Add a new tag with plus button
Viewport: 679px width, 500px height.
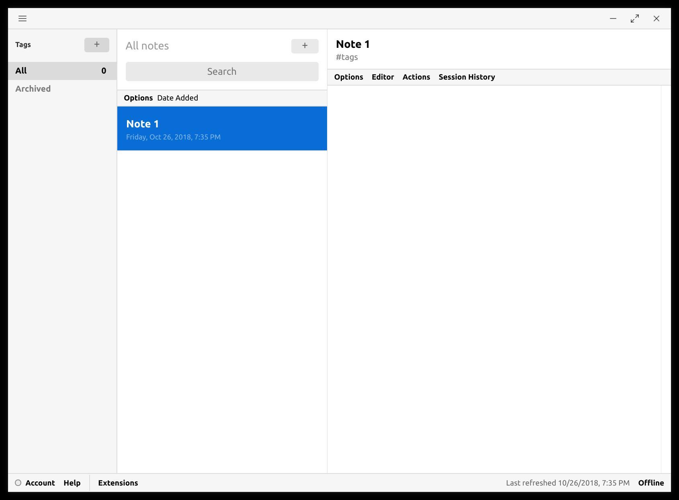coord(97,45)
